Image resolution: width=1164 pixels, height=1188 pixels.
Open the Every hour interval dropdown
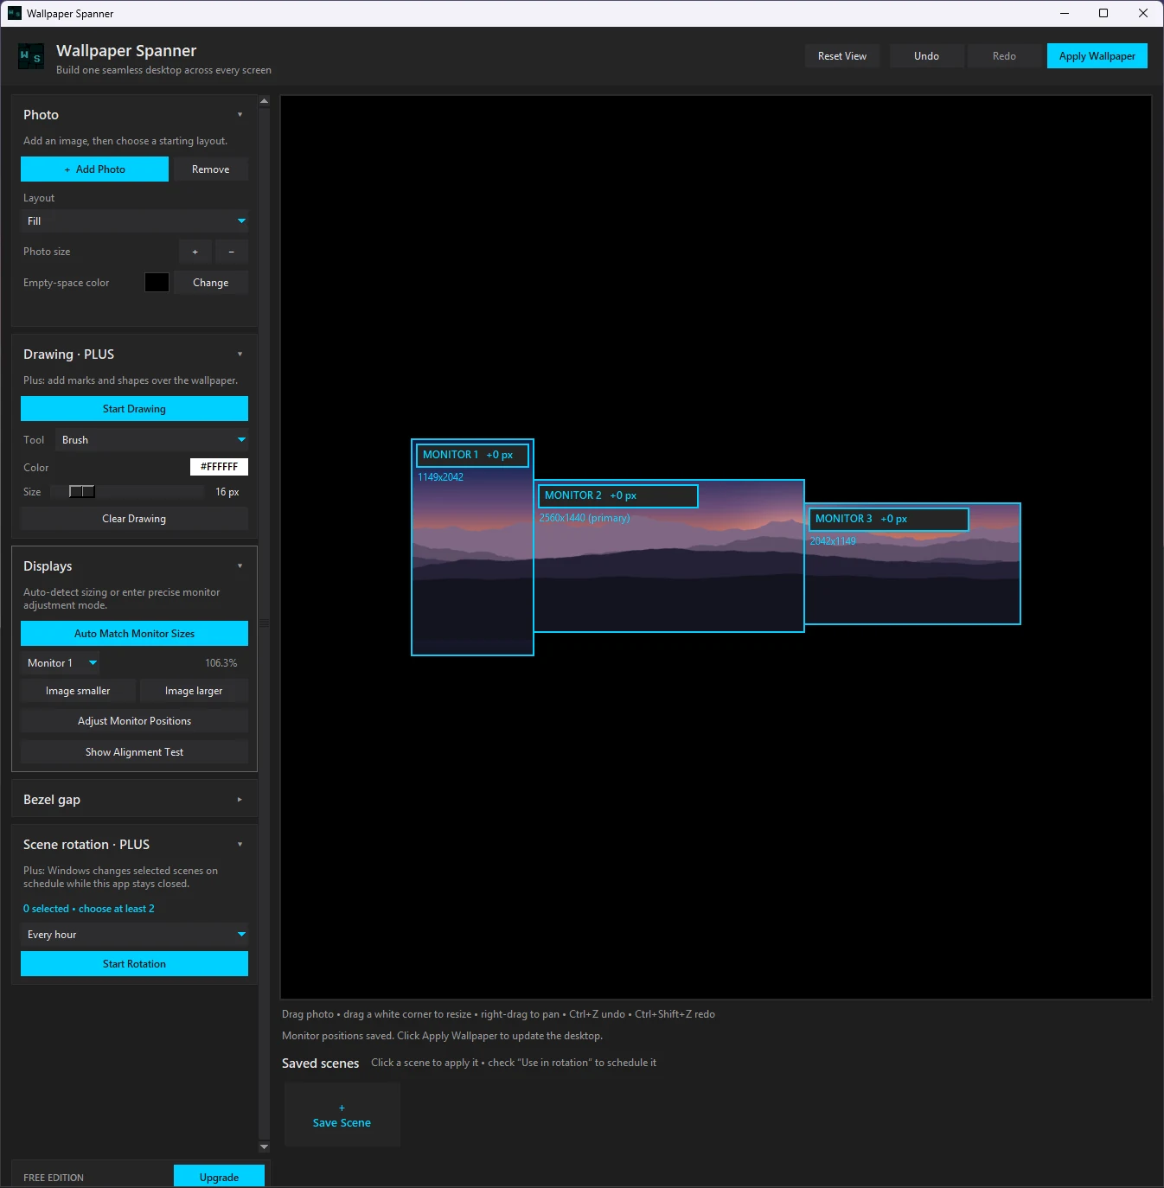pyautogui.click(x=134, y=935)
